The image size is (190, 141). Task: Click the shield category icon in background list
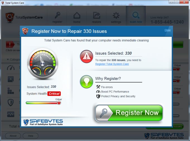11,102
